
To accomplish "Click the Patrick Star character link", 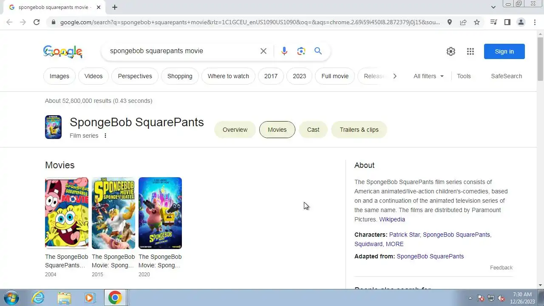I will pos(404,235).
